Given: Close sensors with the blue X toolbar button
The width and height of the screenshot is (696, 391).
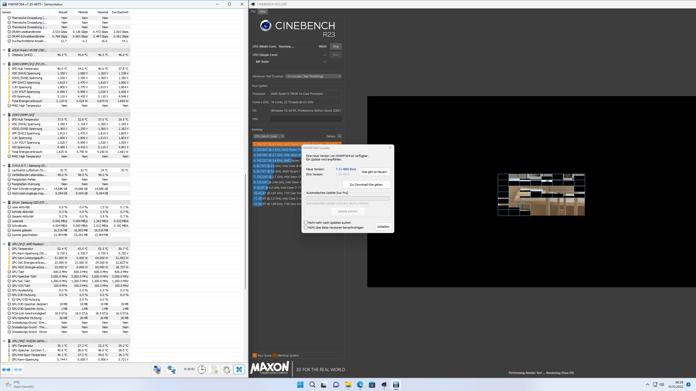Looking at the screenshot, I should tap(239, 370).
